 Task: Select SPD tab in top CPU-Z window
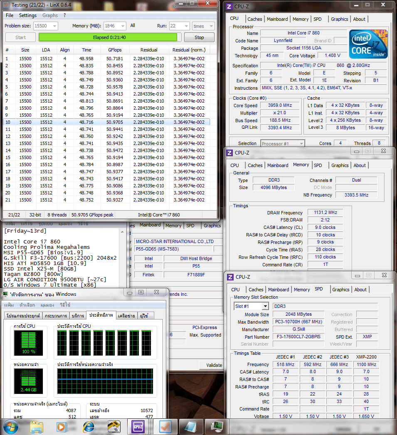click(317, 19)
